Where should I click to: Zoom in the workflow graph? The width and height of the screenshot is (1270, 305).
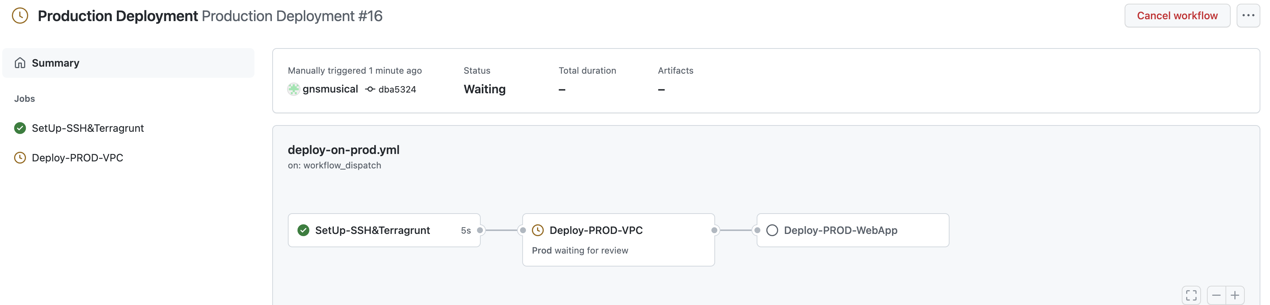click(x=1234, y=295)
